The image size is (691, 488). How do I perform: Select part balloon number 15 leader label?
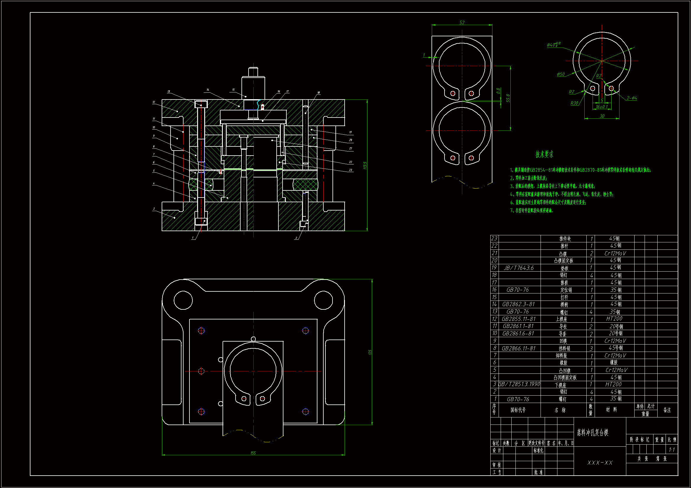(x=233, y=90)
